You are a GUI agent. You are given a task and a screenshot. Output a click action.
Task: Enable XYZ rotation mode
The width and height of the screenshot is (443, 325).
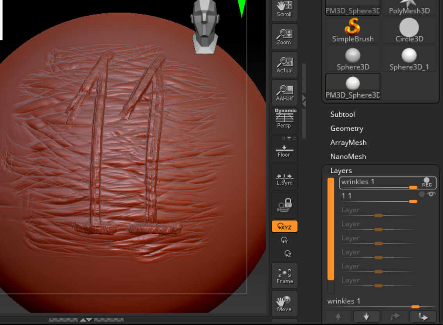284,226
